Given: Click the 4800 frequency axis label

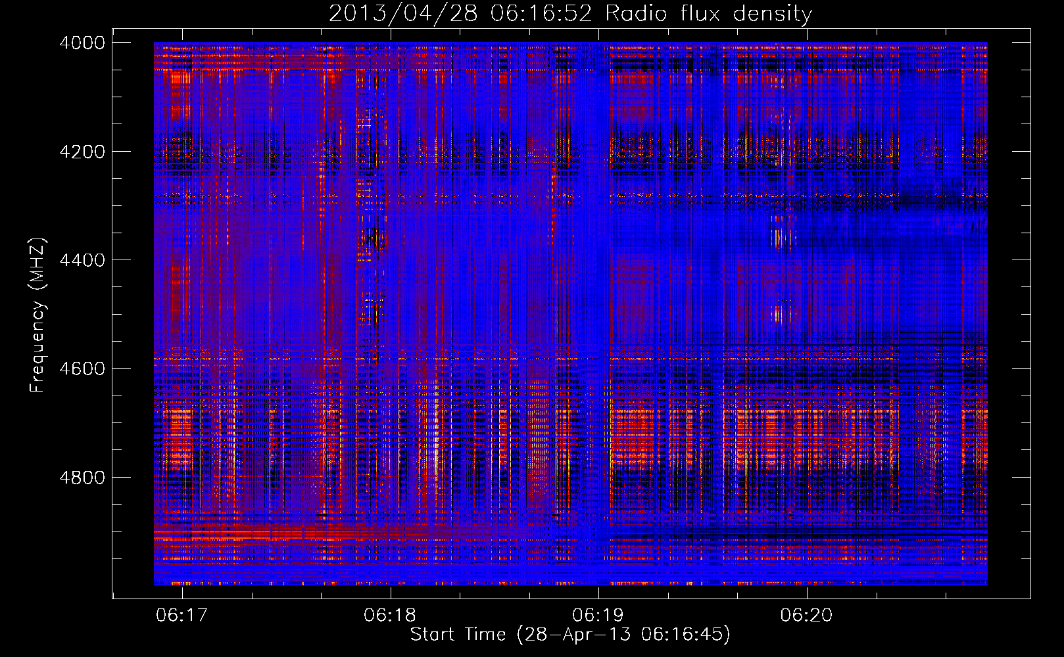Looking at the screenshot, I should (x=82, y=478).
